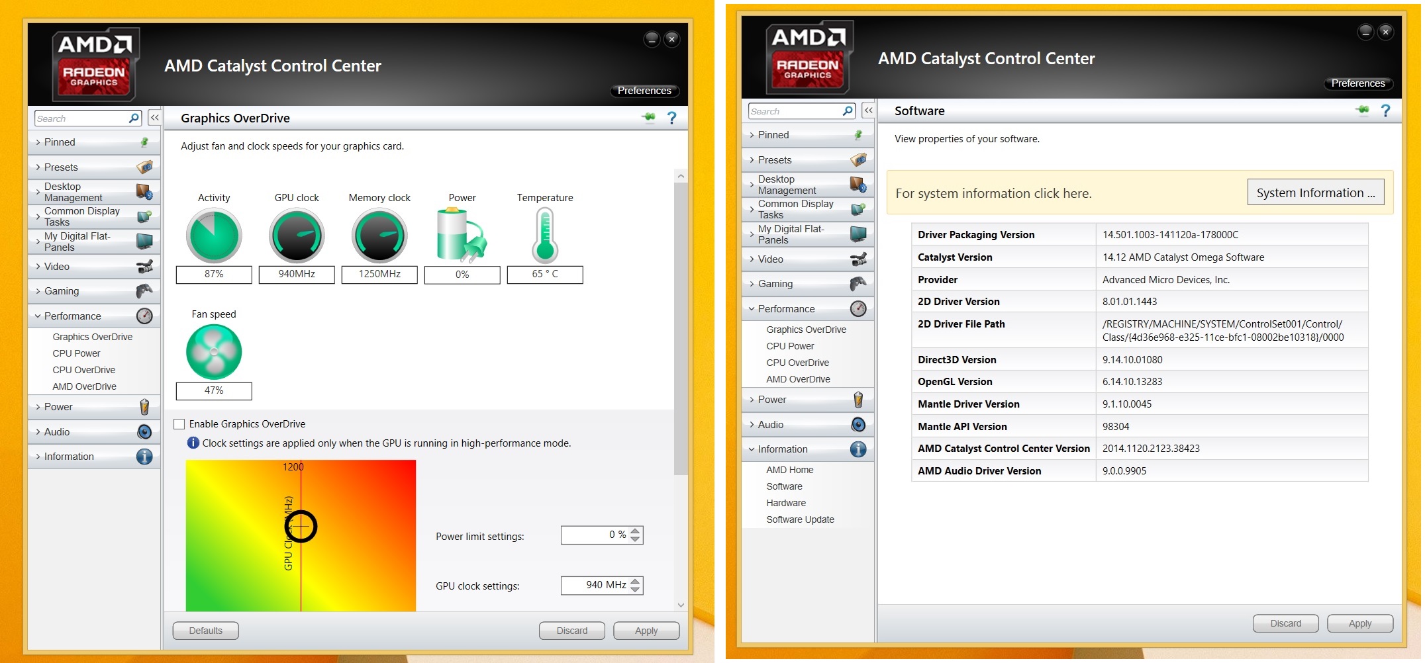1425x663 pixels.
Task: Click the GPU clock crosshair marker on heat map
Action: tap(301, 527)
